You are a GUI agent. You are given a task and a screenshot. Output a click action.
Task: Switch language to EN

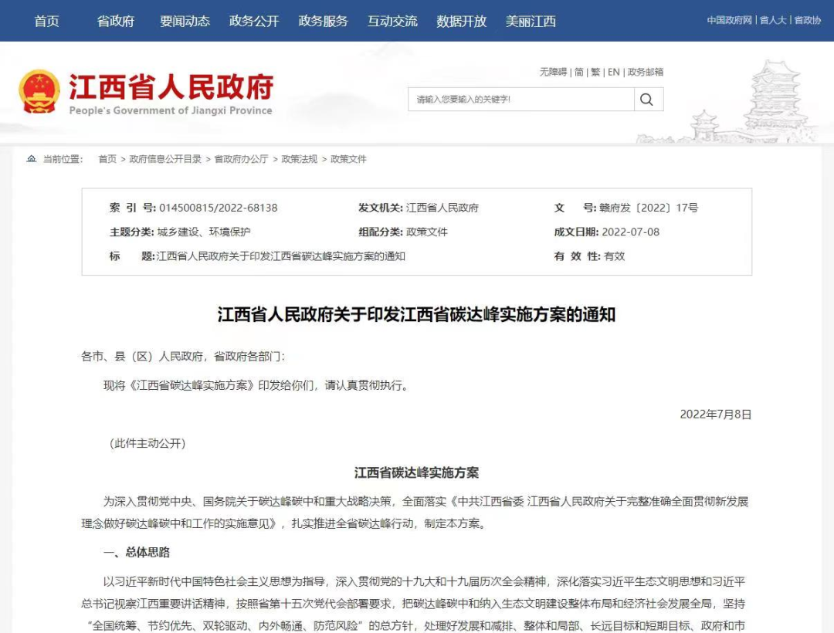[x=613, y=72]
